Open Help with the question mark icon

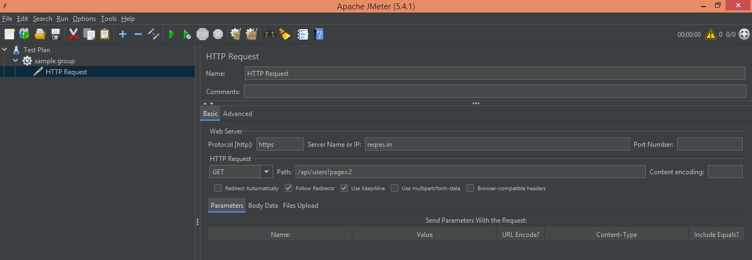click(x=318, y=34)
